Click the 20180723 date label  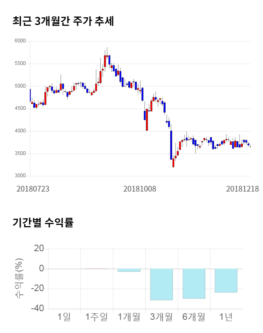(33, 189)
